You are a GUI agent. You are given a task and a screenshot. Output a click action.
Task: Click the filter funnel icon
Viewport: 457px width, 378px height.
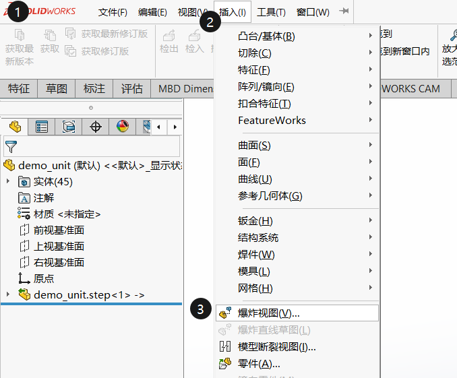(11, 146)
